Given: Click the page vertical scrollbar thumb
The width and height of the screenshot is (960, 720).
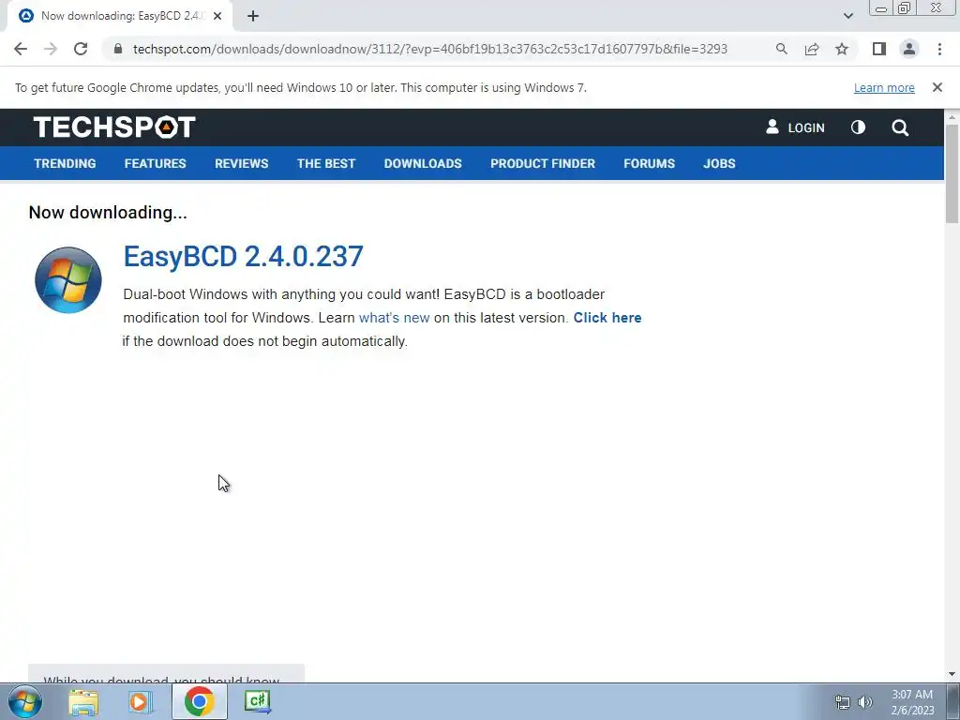Looking at the screenshot, I should pos(952,173).
